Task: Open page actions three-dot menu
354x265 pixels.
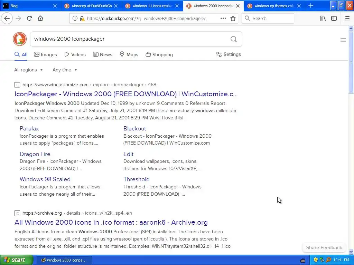Action: tap(223, 19)
